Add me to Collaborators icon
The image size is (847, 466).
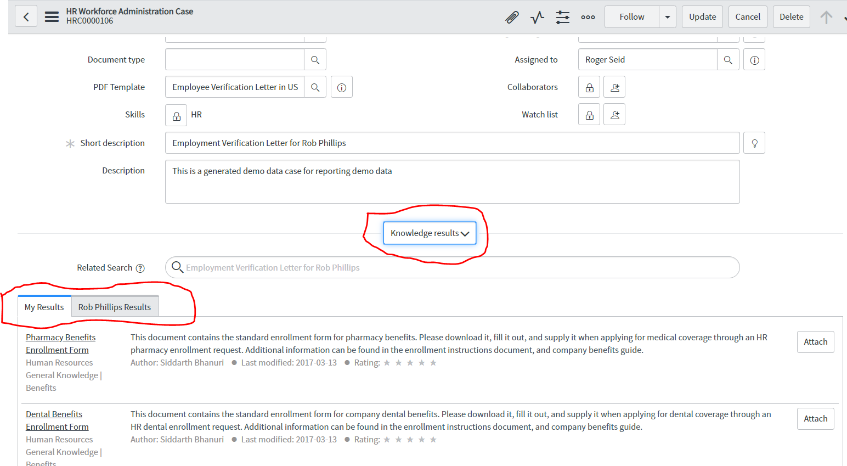[614, 87]
